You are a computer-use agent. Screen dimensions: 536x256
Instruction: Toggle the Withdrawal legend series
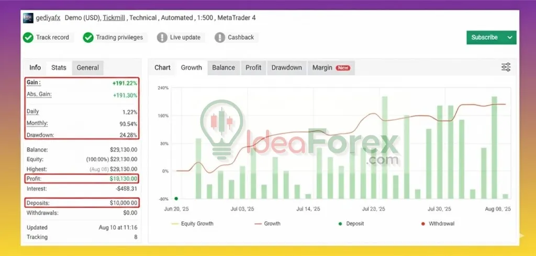pos(438,224)
